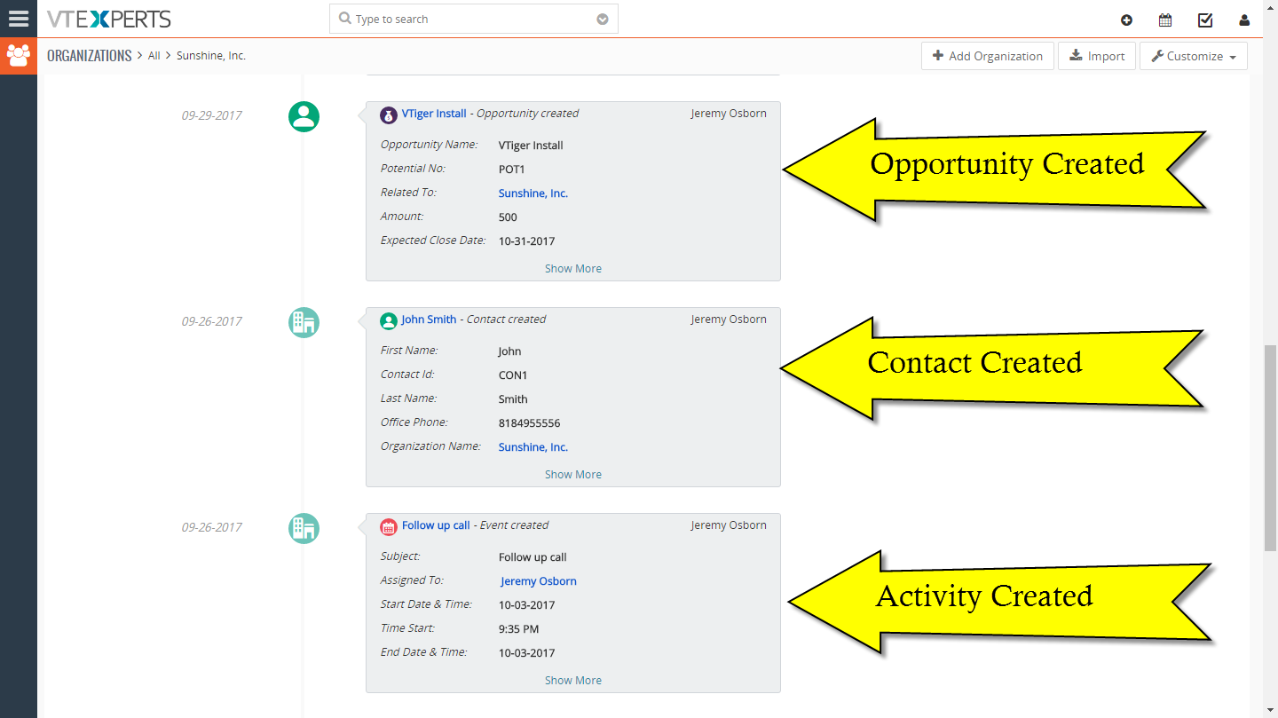
Task: Show More in the VTiger Install card
Action: click(573, 268)
